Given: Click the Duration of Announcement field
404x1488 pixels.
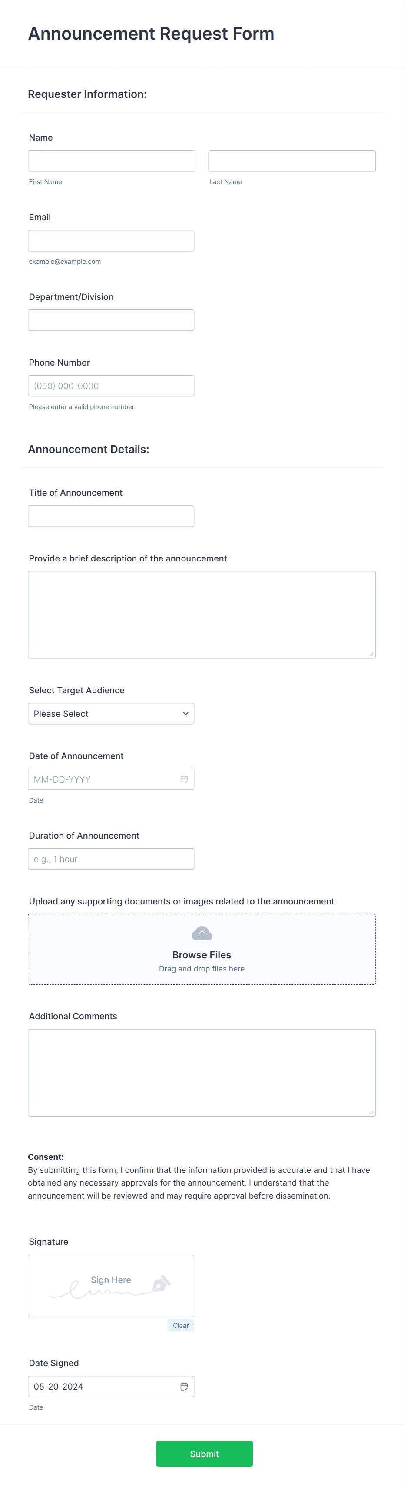Looking at the screenshot, I should [111, 859].
